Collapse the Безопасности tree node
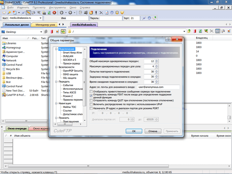232x174 pixels. [x=56, y=67]
